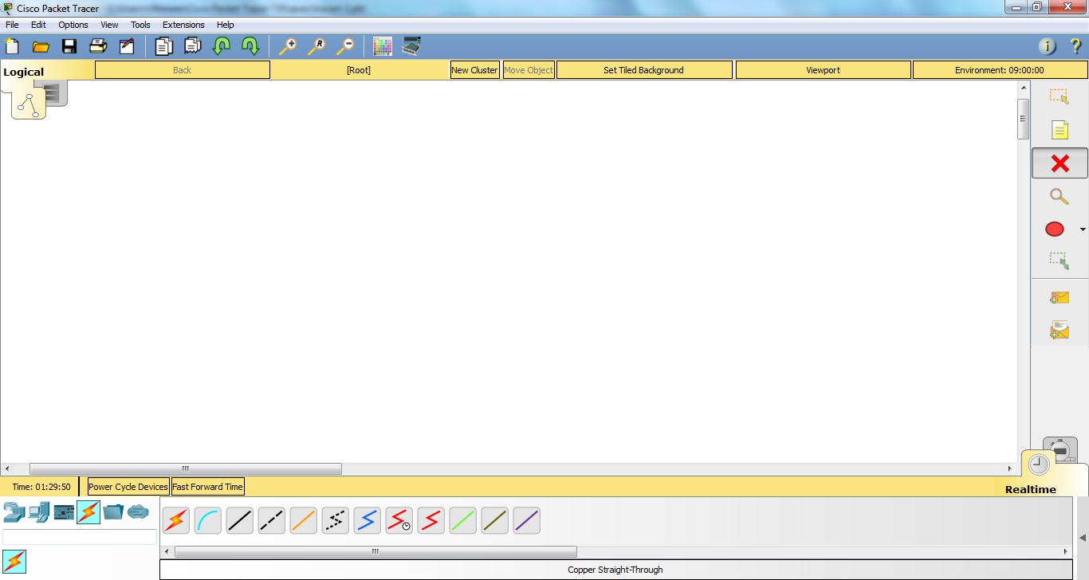Create a new file with New icon

pyautogui.click(x=12, y=46)
